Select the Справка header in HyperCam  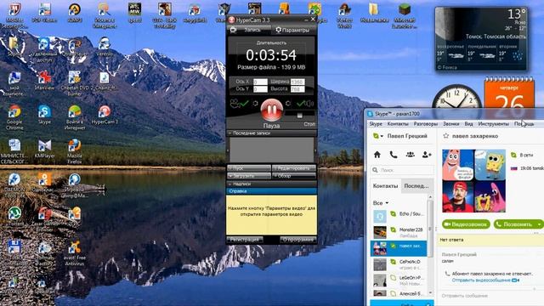[x=271, y=191]
